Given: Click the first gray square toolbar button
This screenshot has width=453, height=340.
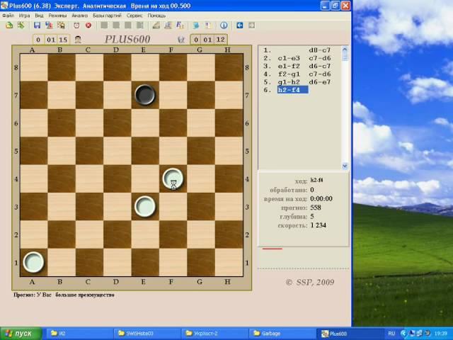Looking at the screenshot, I should pos(104,25).
